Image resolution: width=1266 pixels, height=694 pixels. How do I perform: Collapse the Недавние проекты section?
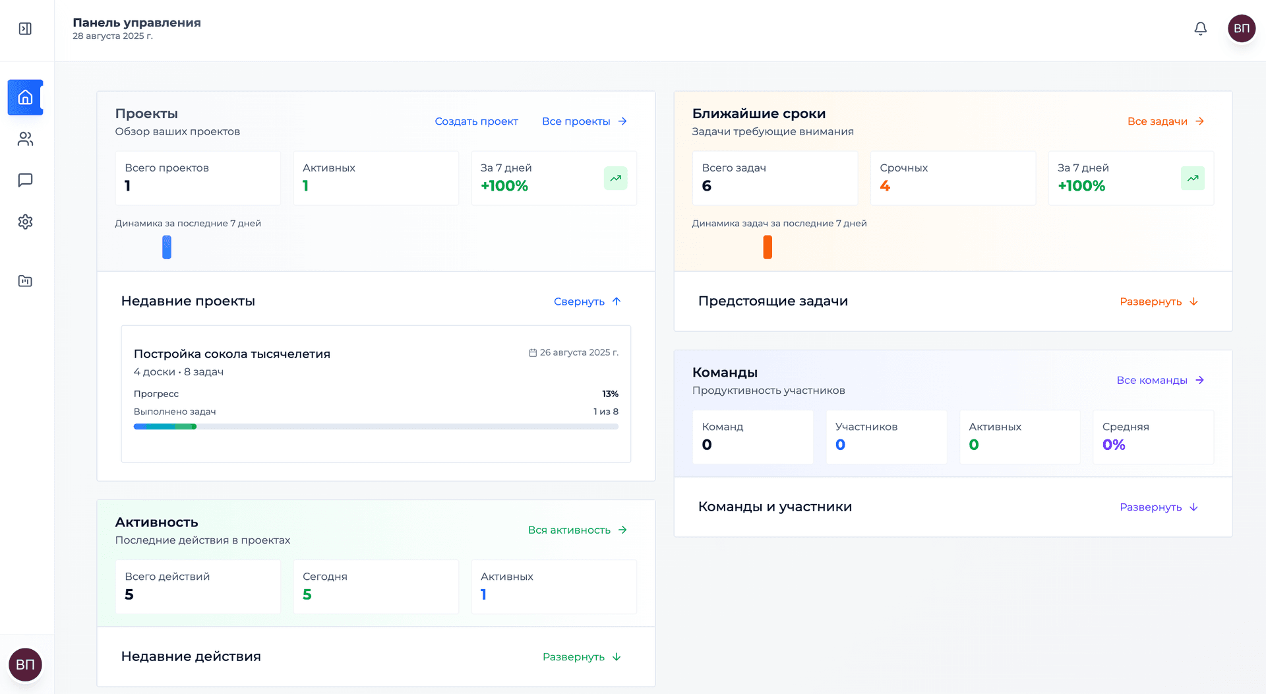click(588, 301)
